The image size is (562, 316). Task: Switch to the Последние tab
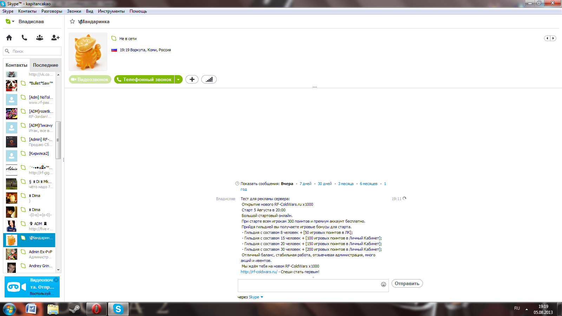(x=45, y=65)
